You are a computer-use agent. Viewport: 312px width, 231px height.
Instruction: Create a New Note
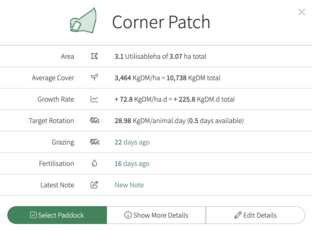pos(129,185)
